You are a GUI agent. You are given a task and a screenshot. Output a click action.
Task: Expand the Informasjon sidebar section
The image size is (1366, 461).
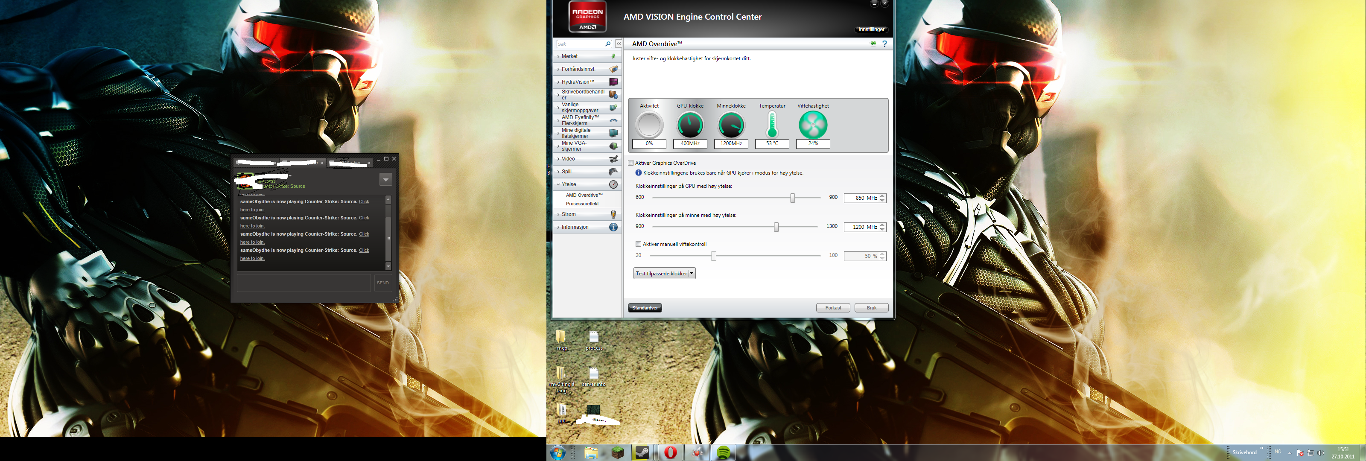587,227
